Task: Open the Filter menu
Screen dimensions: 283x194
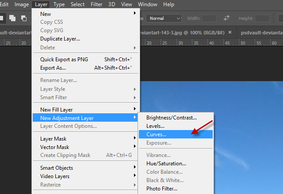Action: [x=96, y=4]
